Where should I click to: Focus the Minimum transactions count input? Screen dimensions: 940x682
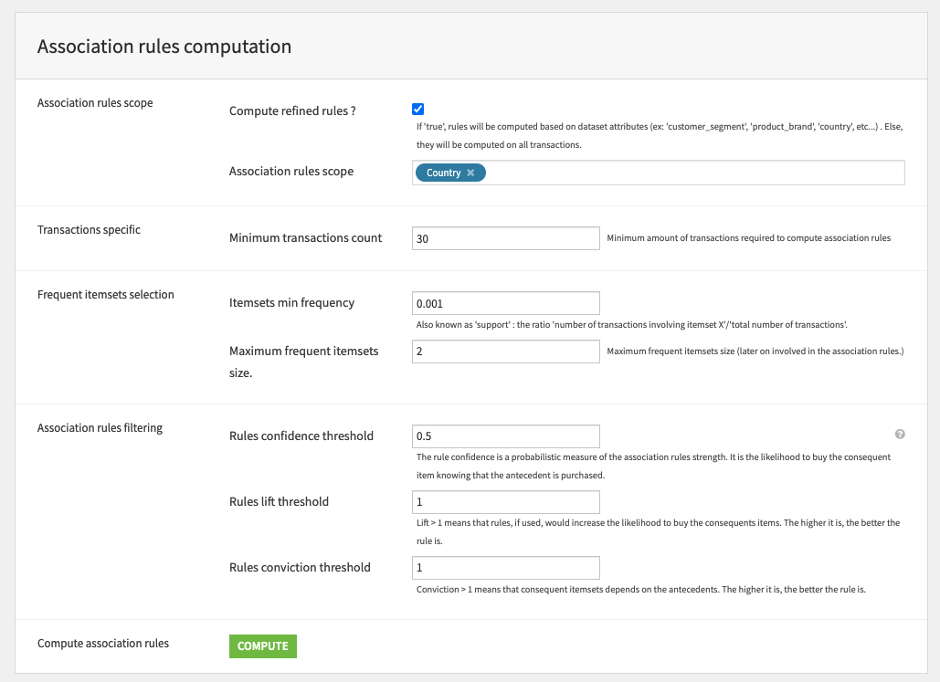[x=505, y=237]
